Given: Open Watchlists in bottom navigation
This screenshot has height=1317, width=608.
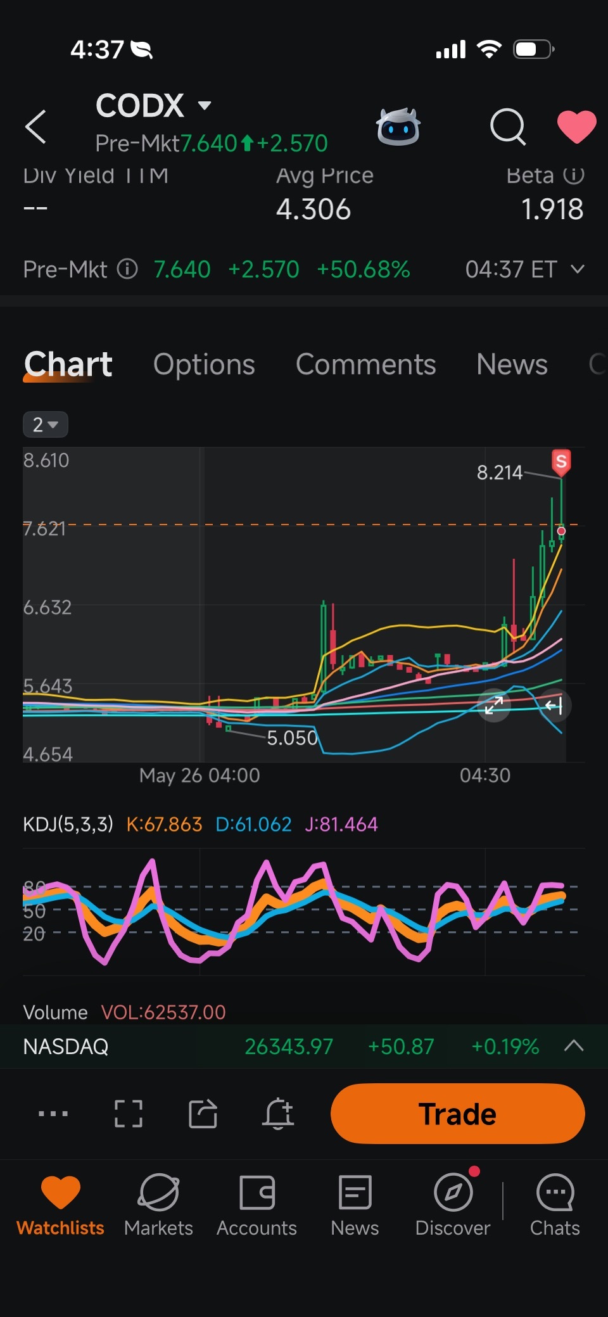Looking at the screenshot, I should click(x=60, y=1206).
